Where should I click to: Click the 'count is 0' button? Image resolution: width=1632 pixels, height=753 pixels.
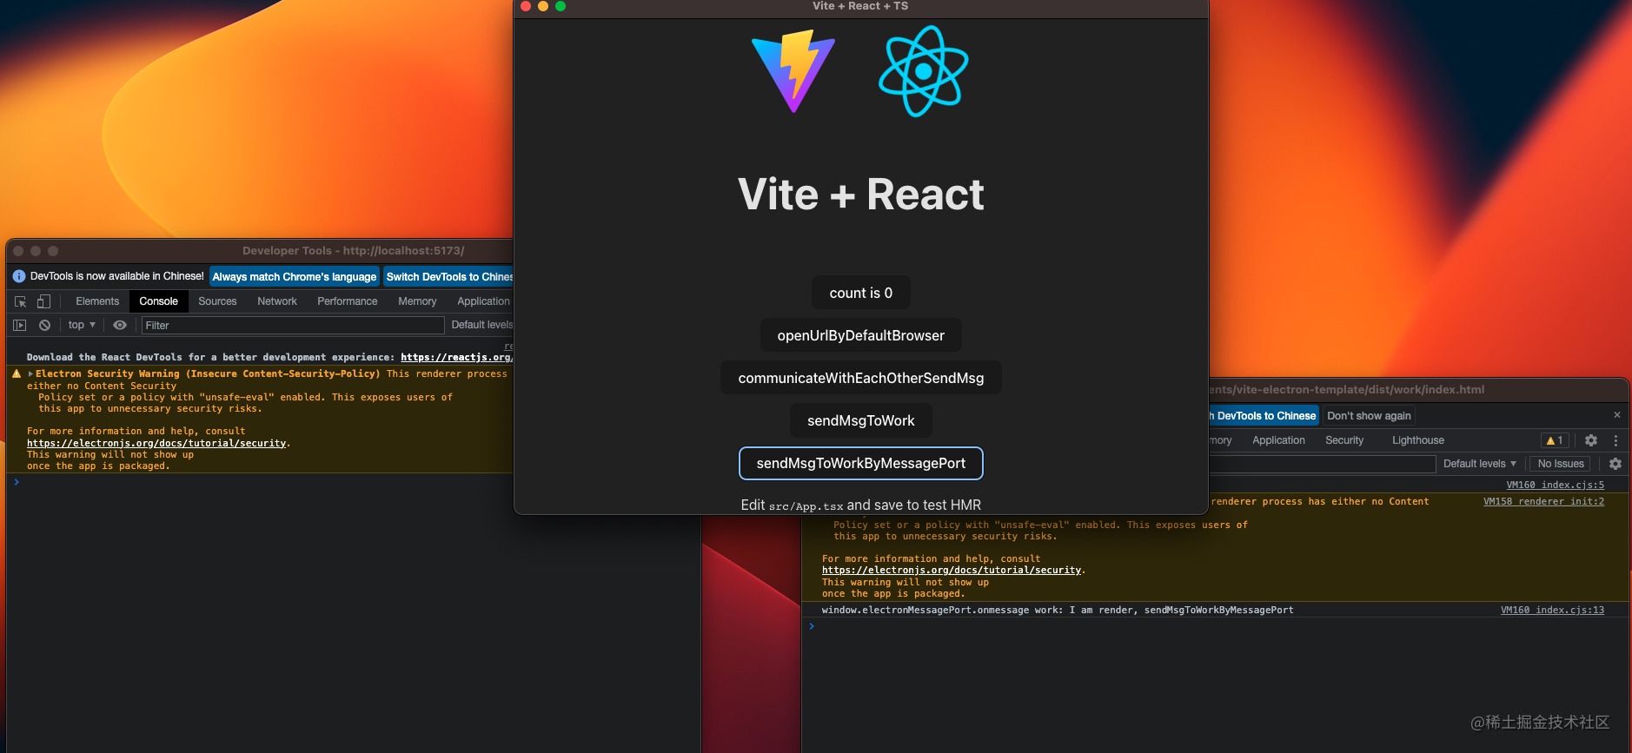861,293
